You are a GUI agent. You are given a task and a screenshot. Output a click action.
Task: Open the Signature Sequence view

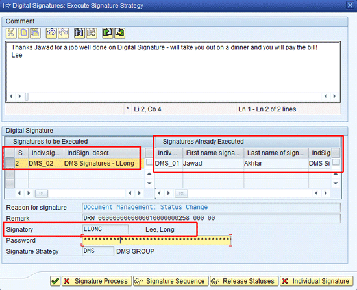pos(171,281)
